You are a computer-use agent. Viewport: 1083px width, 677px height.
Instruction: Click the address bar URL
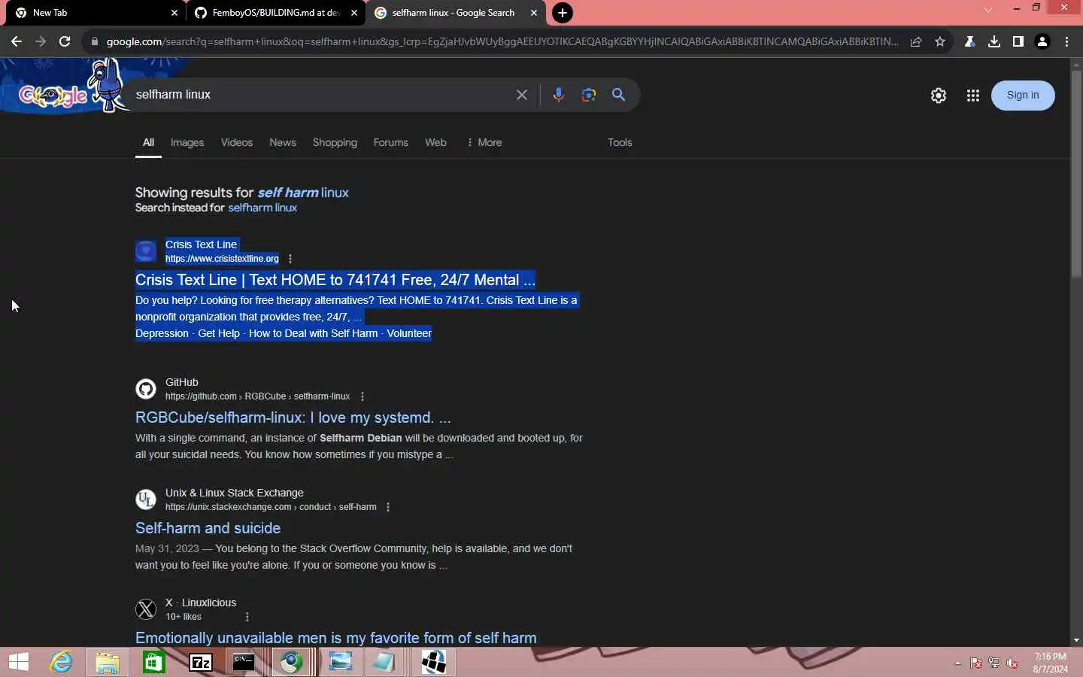coord(502,41)
